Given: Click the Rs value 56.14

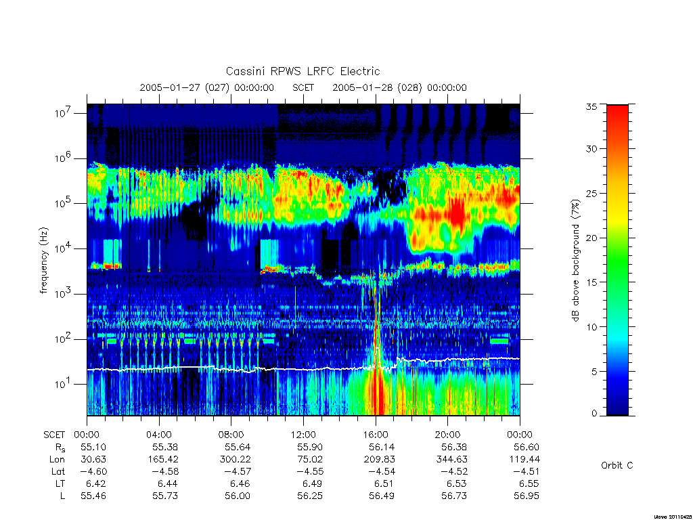Looking at the screenshot, I should point(382,447).
